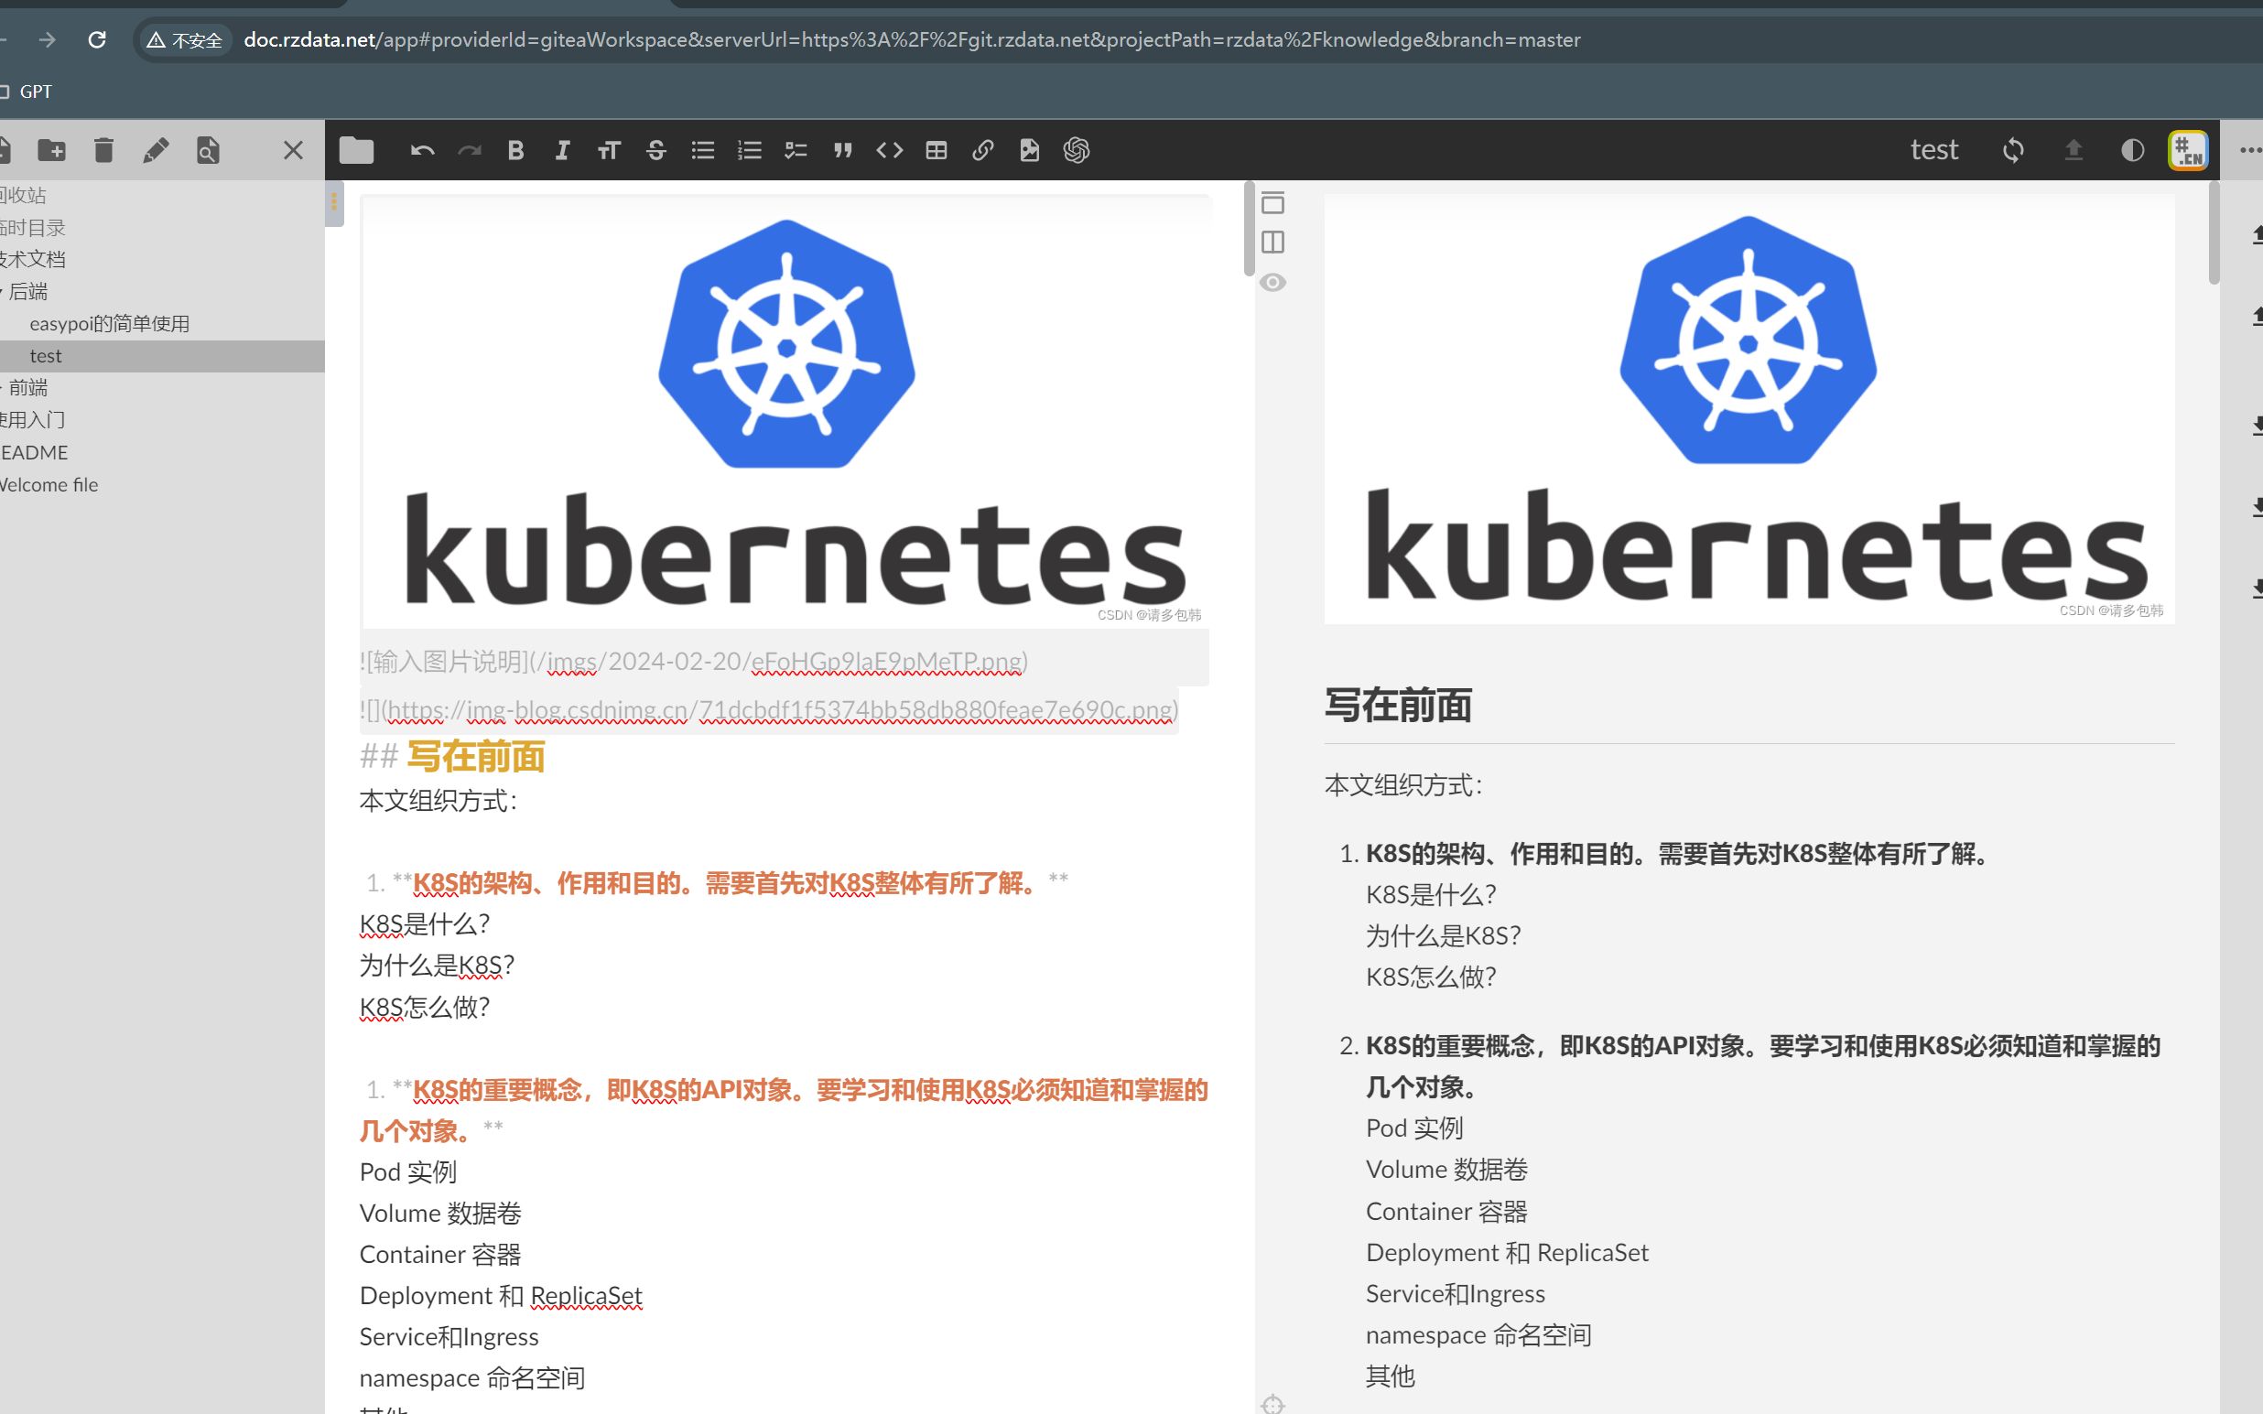The height and width of the screenshot is (1414, 2263).
Task: Open the ChatGPT assistant icon
Action: click(x=1077, y=149)
